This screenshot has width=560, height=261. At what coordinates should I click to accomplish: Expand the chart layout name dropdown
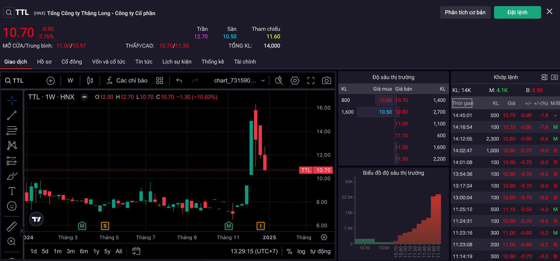point(263,81)
